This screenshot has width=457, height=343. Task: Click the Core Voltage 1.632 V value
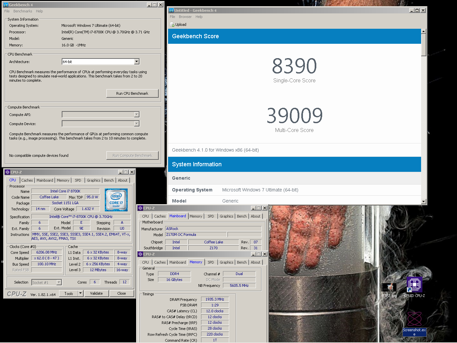pos(88,209)
